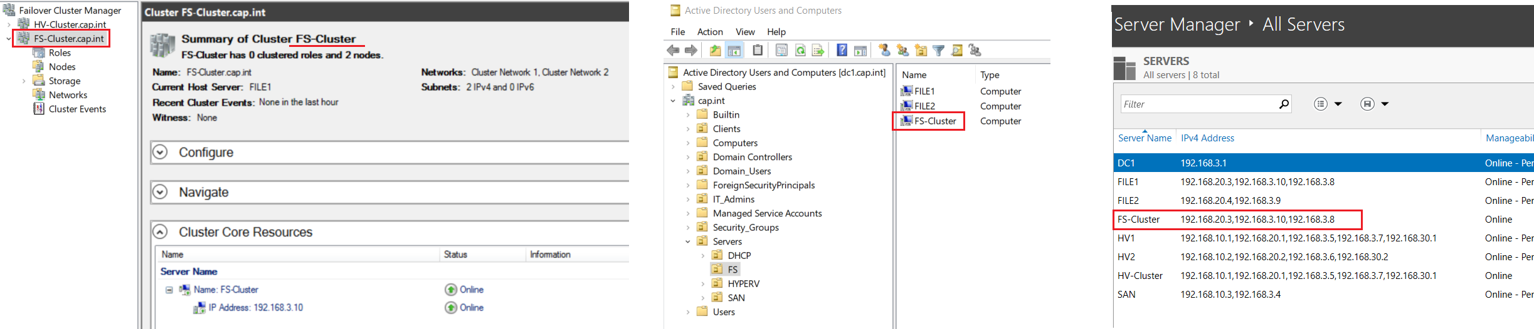Expand the HV-Cluster.cap.int tree node
Viewport: 1534px width, 329px height.
pos(9,24)
